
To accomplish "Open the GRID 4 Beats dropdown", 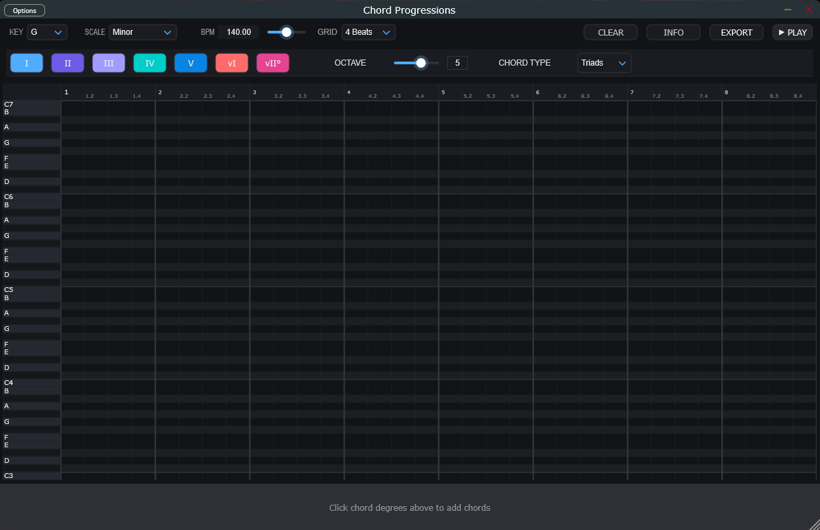I will [368, 32].
